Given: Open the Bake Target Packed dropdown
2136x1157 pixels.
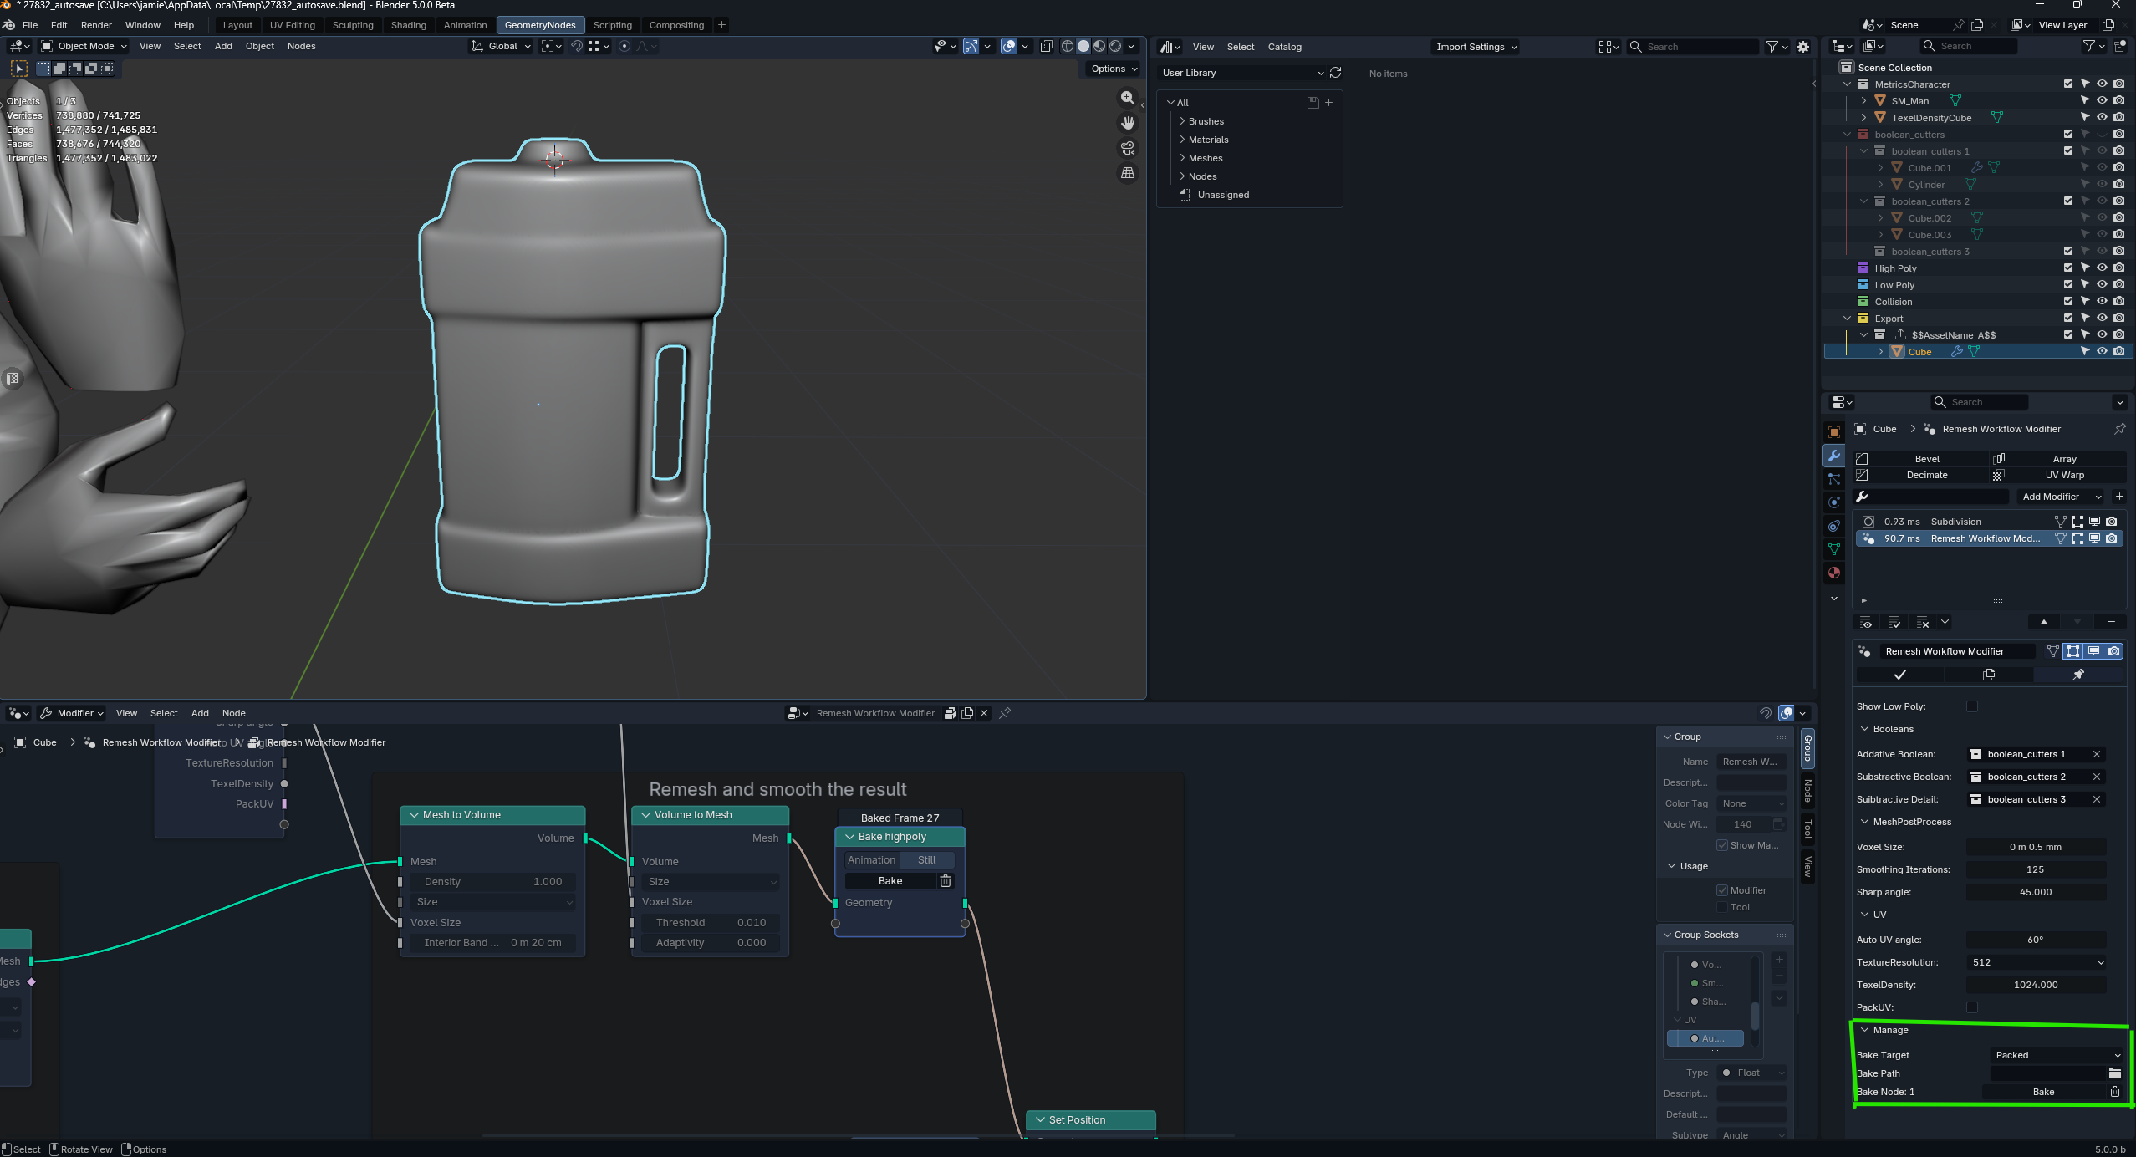Looking at the screenshot, I should 2057,1055.
